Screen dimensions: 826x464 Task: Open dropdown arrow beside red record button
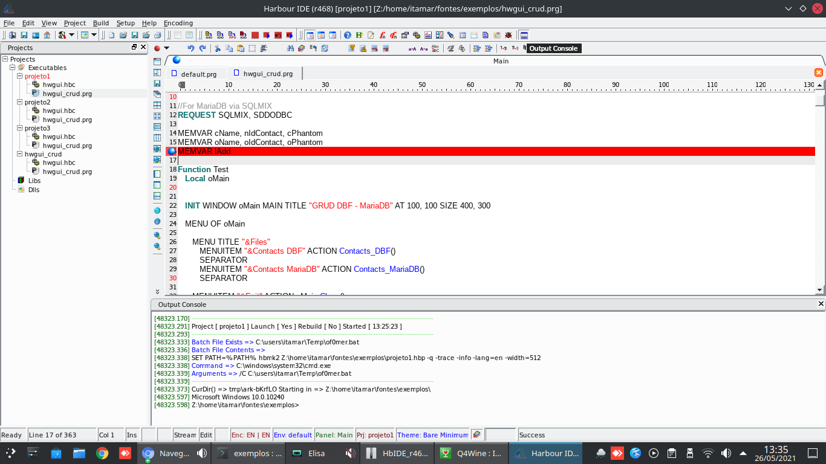click(166, 48)
